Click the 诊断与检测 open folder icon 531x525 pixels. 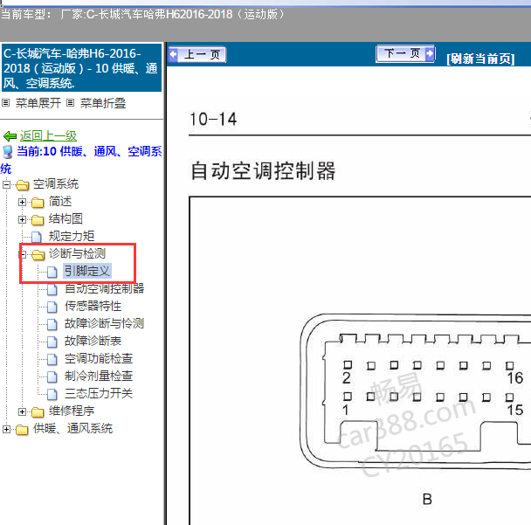[x=38, y=255]
